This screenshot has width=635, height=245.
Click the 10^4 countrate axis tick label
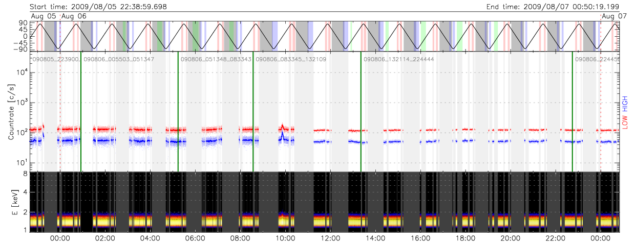click(20, 72)
